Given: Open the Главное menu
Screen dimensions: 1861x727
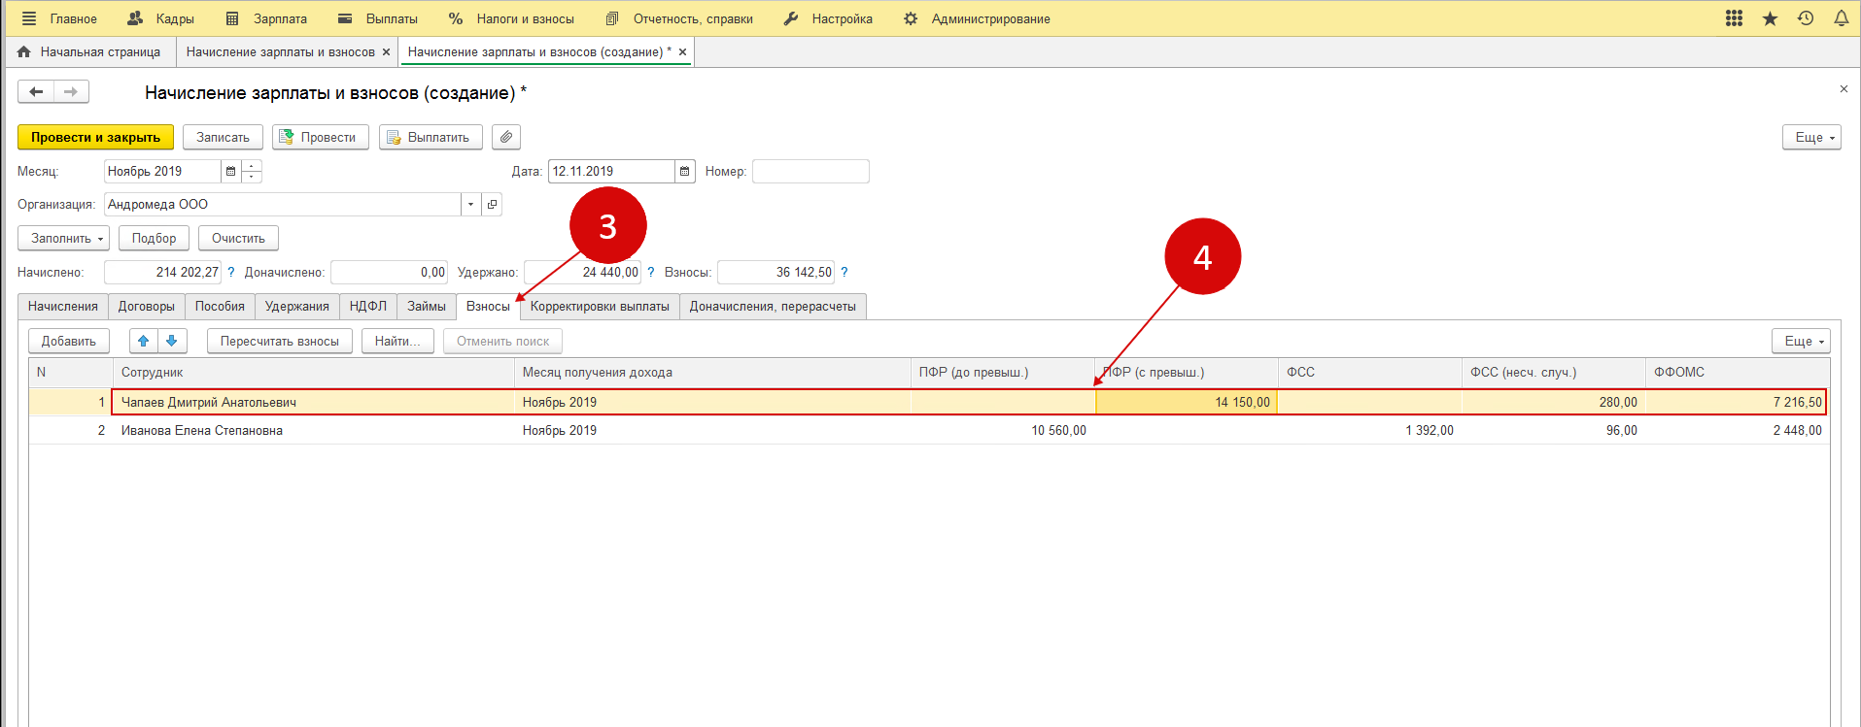Looking at the screenshot, I should point(74,18).
